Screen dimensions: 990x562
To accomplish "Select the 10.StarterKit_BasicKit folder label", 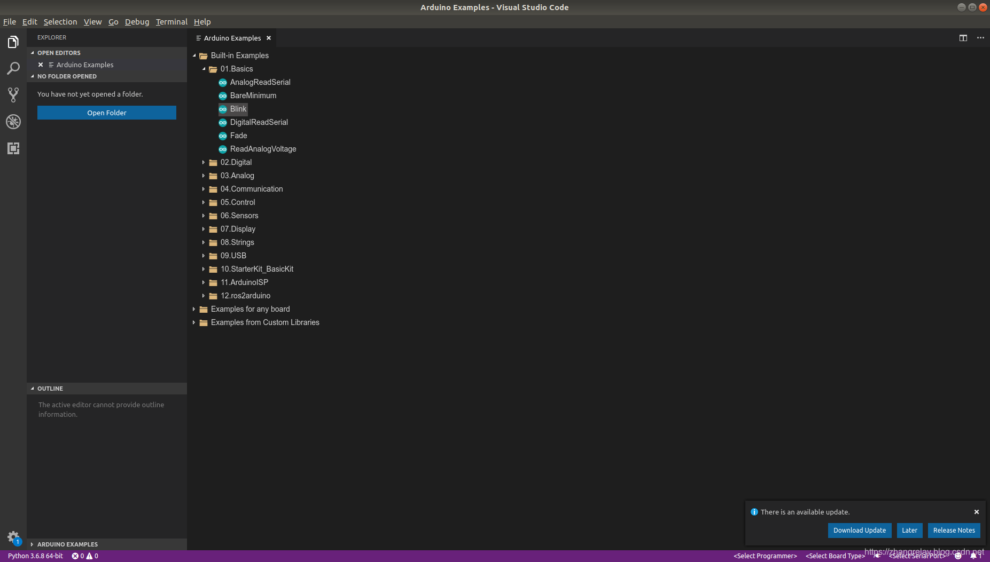I will point(257,269).
